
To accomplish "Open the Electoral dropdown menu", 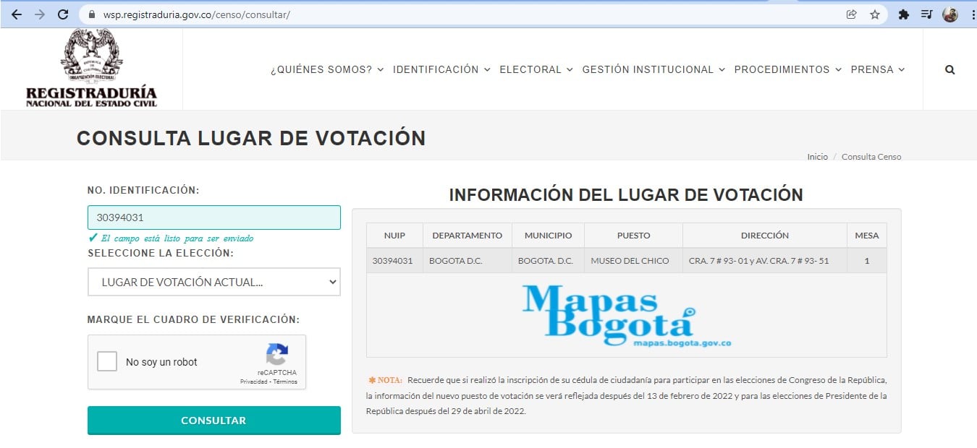I will click(x=536, y=70).
